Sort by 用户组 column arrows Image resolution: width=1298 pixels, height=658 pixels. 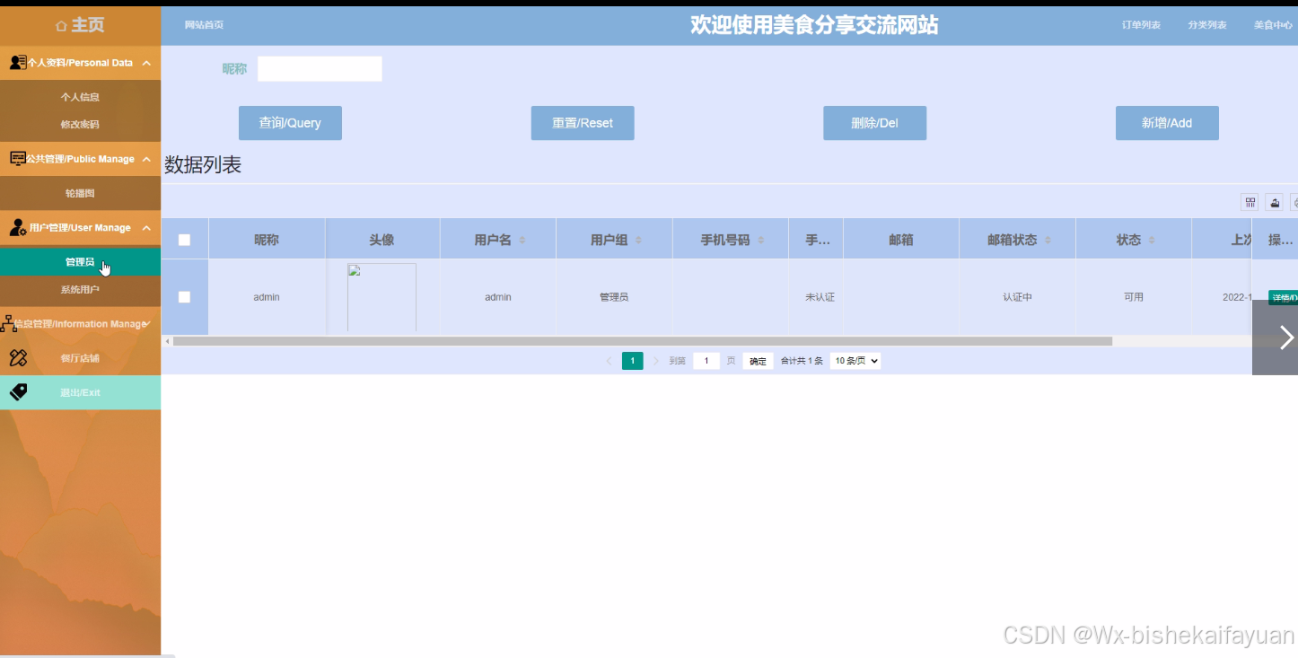(638, 241)
